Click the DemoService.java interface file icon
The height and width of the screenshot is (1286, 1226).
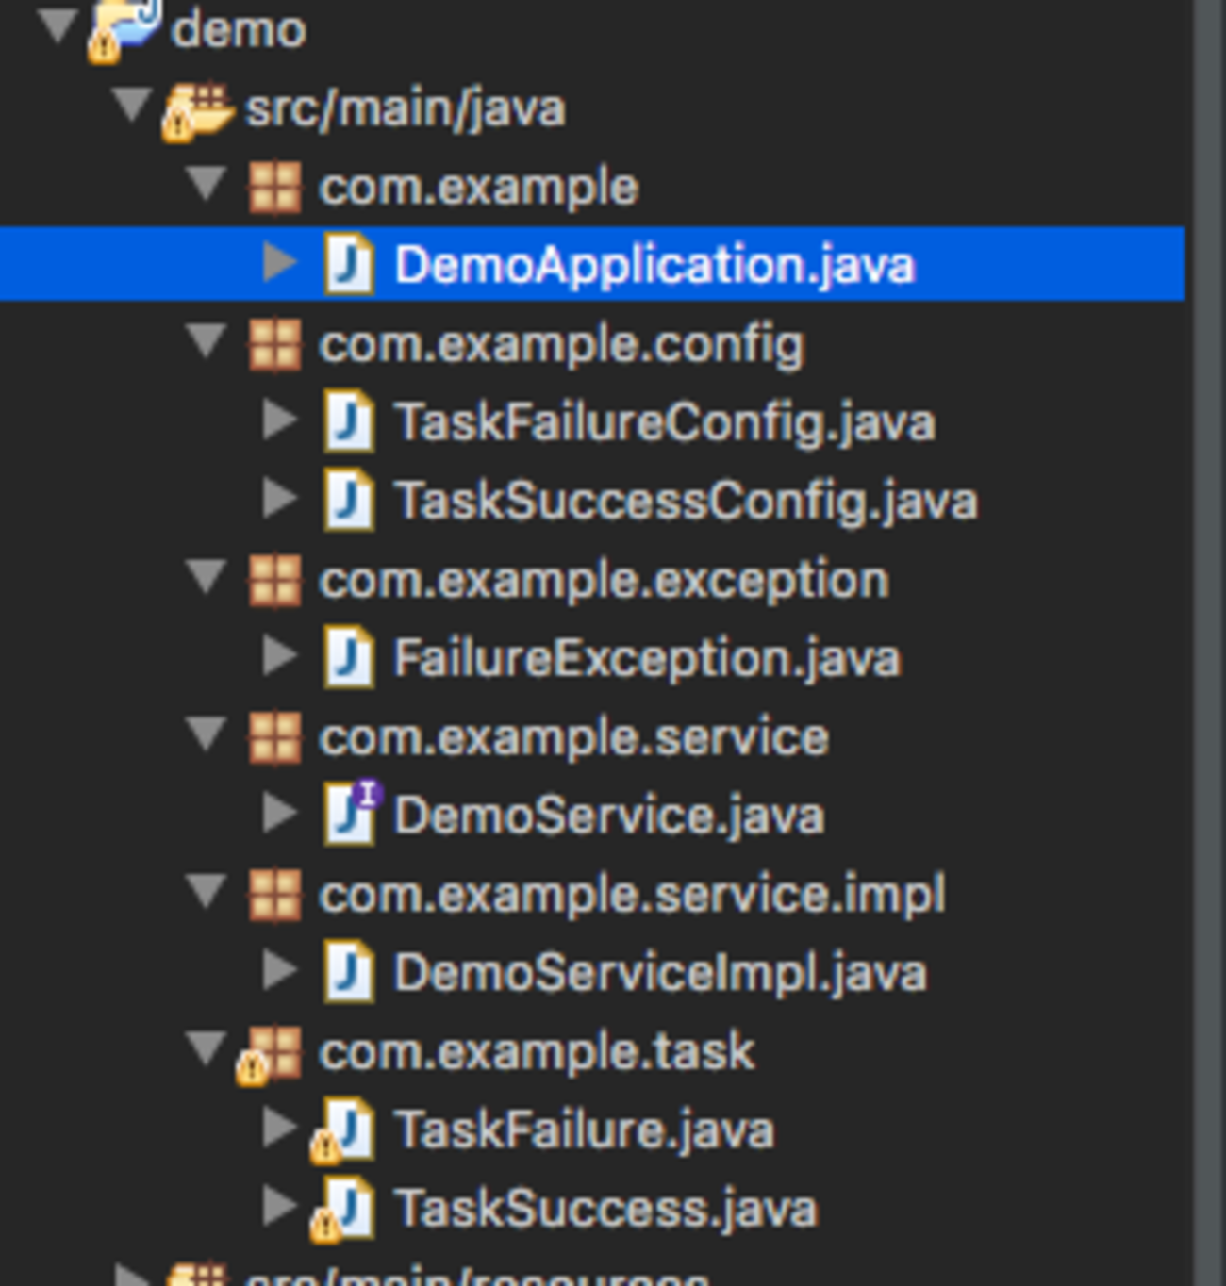click(x=351, y=814)
